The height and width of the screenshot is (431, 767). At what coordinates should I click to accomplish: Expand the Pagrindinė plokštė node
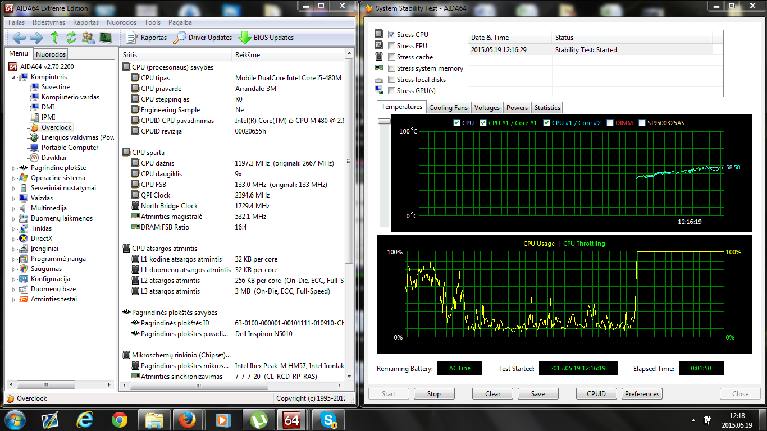pos(14,168)
